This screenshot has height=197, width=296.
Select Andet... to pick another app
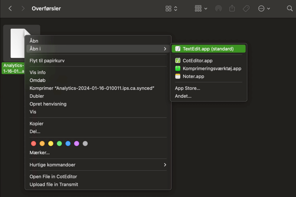point(209,96)
